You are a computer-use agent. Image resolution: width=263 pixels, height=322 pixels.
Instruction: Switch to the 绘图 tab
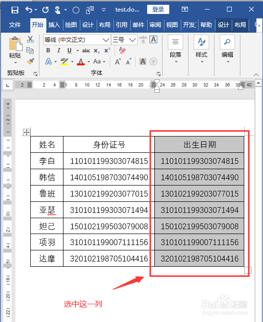tap(71, 25)
